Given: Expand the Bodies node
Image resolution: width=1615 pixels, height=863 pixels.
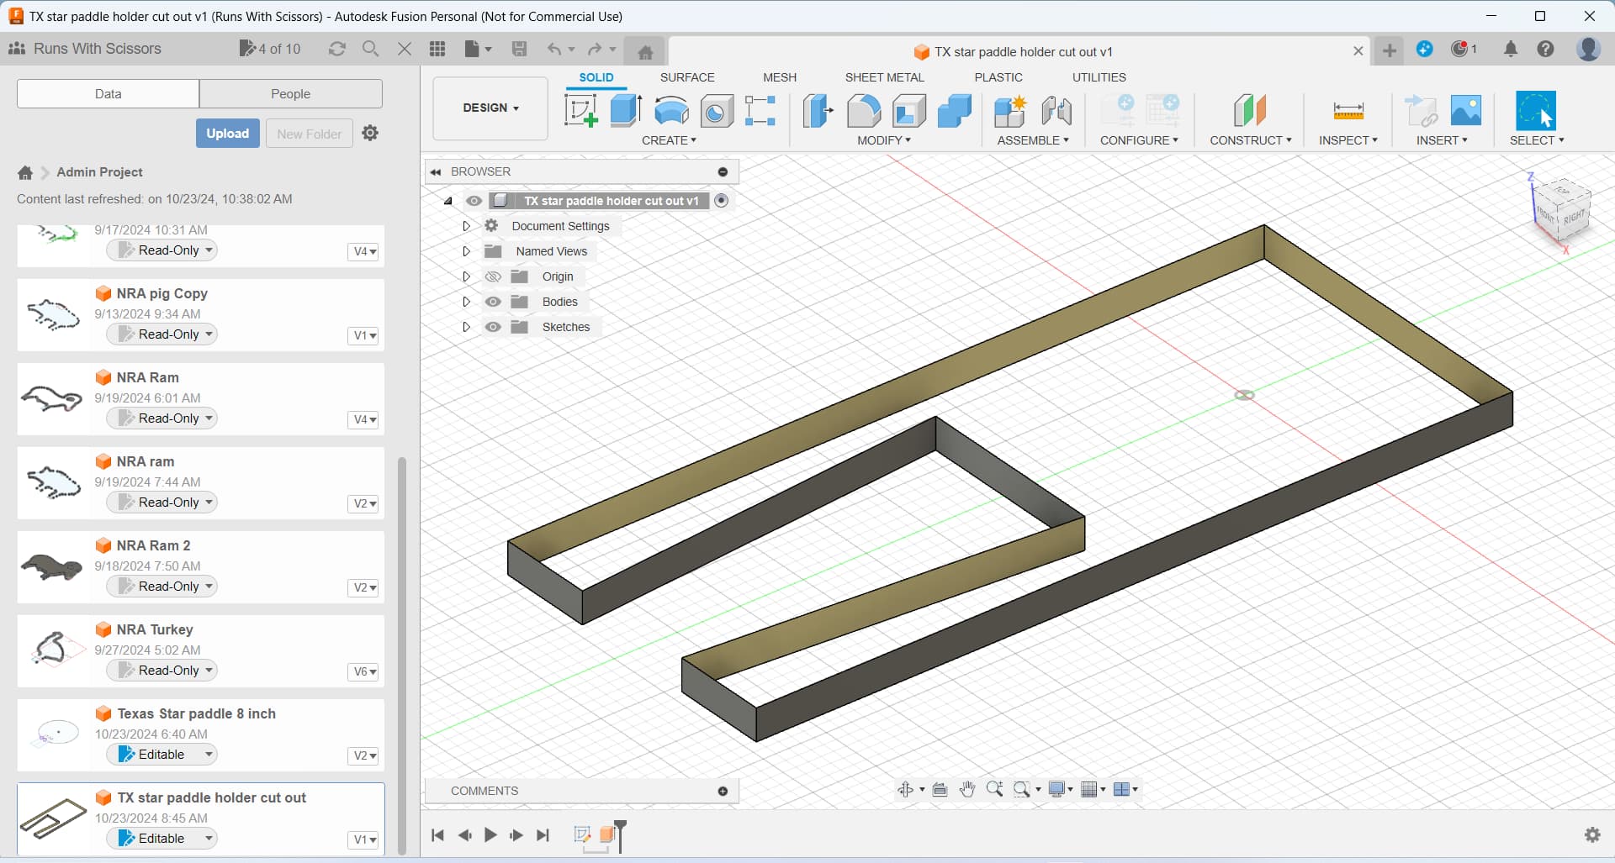Looking at the screenshot, I should [x=466, y=302].
